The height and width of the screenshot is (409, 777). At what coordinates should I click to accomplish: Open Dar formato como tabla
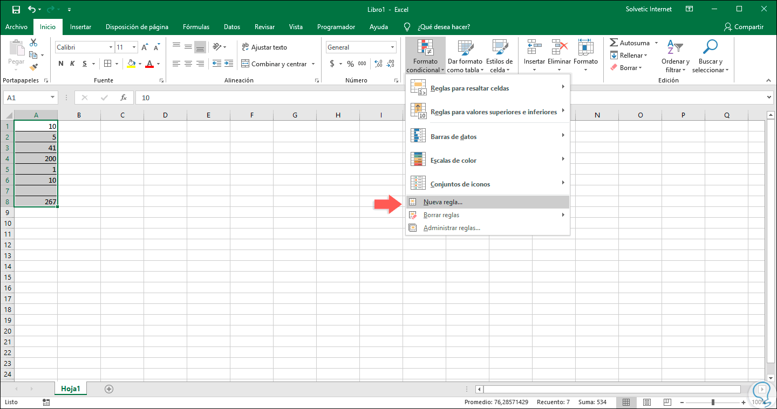pos(465,56)
